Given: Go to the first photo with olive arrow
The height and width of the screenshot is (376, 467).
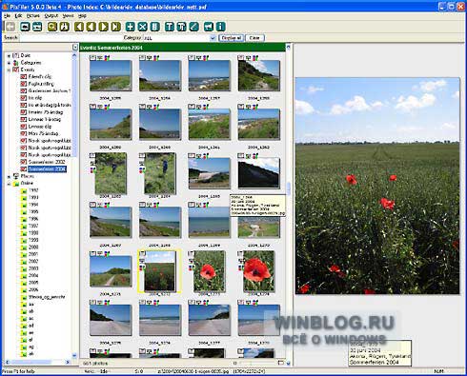Looking at the screenshot, I should click(x=79, y=27).
